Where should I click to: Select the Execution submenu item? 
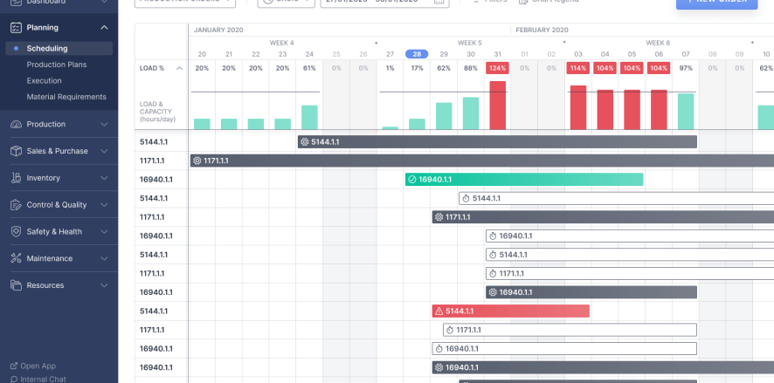tap(45, 80)
